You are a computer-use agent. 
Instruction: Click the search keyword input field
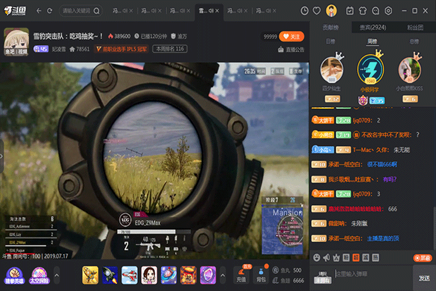[x=76, y=10]
